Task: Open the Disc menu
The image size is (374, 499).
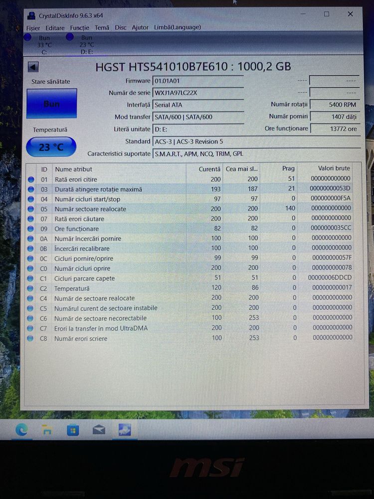Action: click(121, 27)
